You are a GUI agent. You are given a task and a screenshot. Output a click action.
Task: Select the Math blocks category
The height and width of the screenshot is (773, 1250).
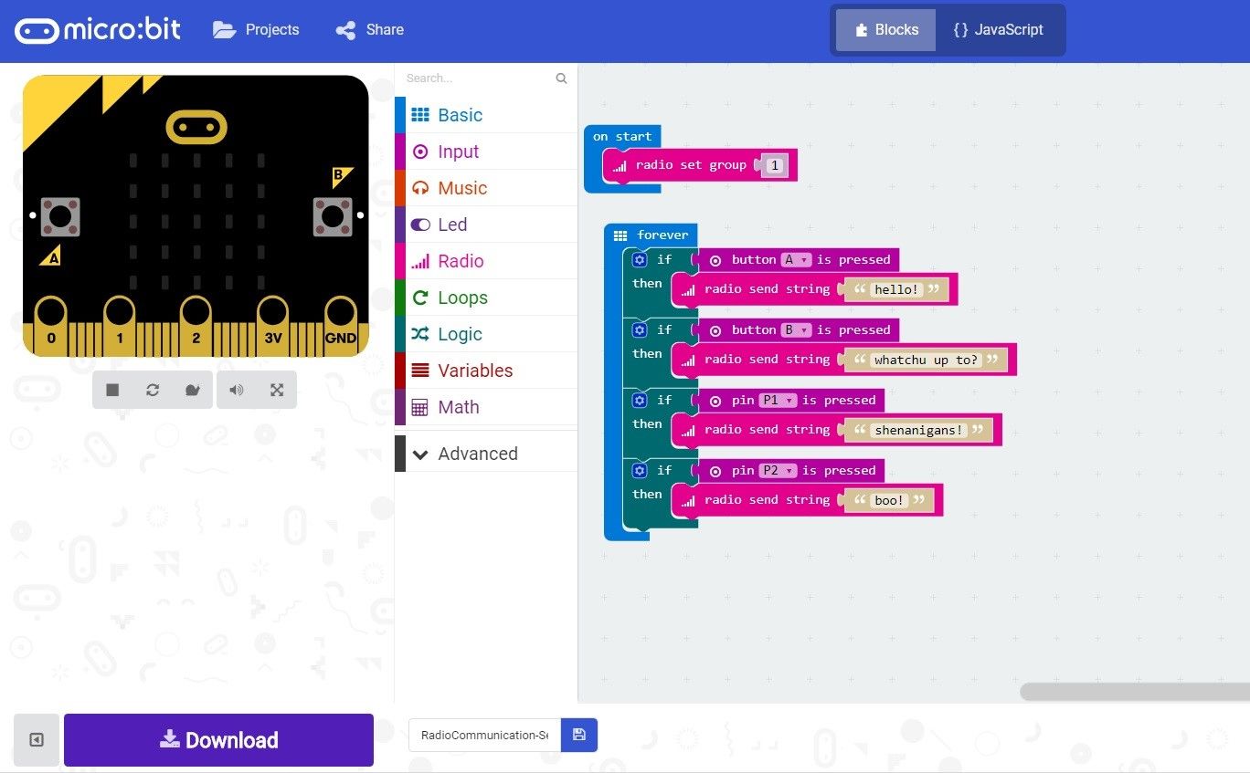(x=458, y=406)
